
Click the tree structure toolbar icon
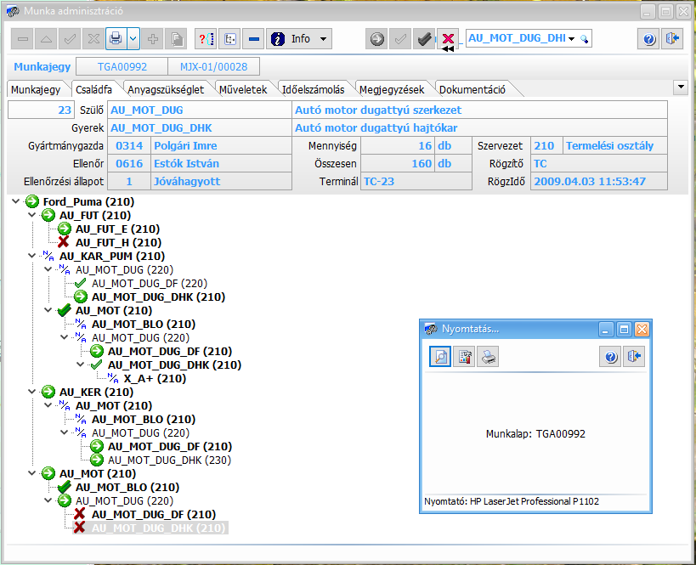[x=230, y=39]
